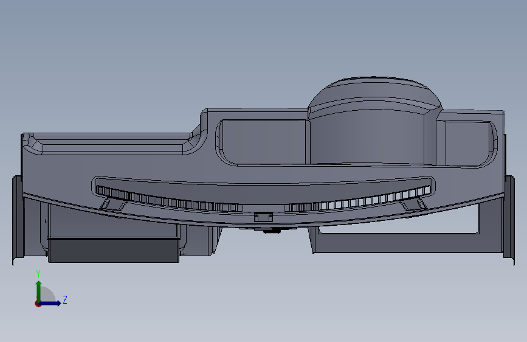Screen dimensions: 527x342
Task: Select the rounded pocket left of the dome
Action: coord(261,142)
